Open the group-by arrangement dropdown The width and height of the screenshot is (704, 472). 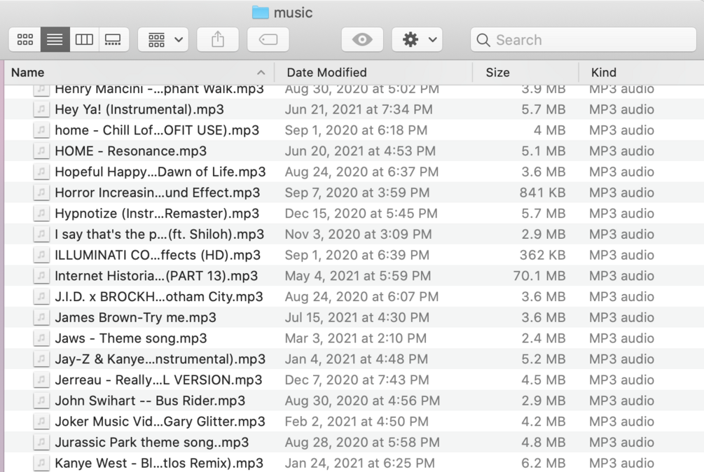click(163, 39)
